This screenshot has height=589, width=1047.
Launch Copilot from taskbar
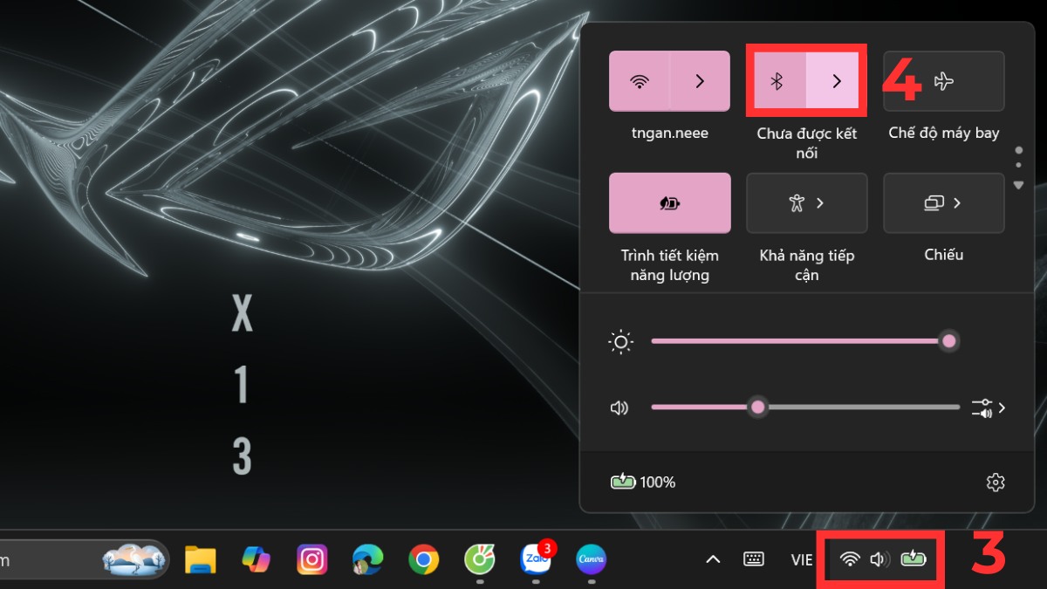256,559
